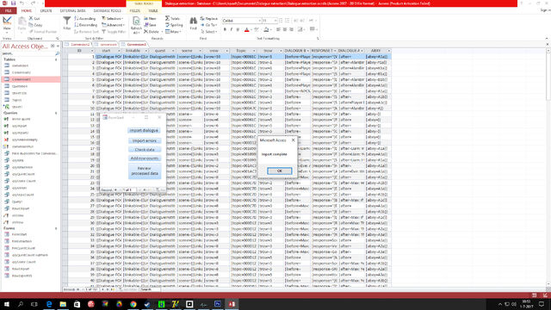The width and height of the screenshot is (551, 310).
Task: Apply Italic text formatting
Action: [x=232, y=29]
